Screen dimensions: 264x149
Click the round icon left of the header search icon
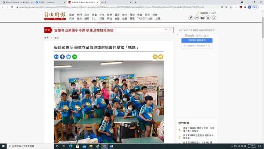[x=208, y=18]
